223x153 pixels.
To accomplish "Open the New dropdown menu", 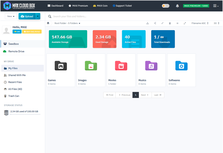I will click(11, 16).
